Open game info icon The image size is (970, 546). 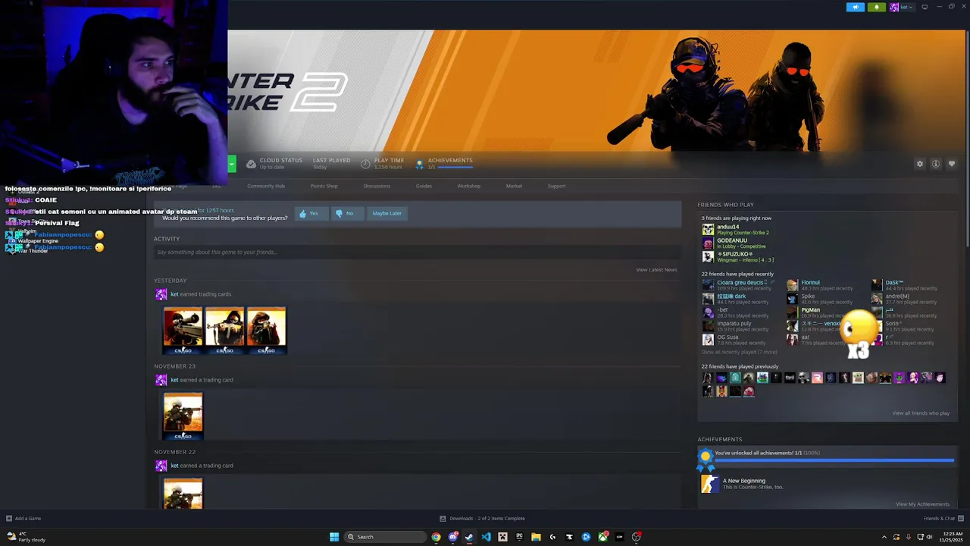936,164
